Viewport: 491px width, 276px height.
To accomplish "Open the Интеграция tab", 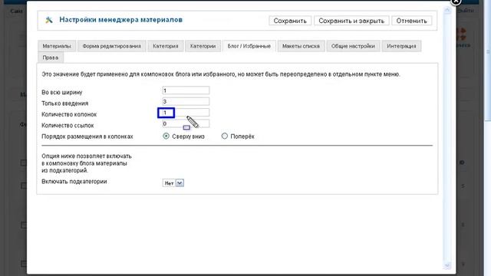I will pos(401,46).
